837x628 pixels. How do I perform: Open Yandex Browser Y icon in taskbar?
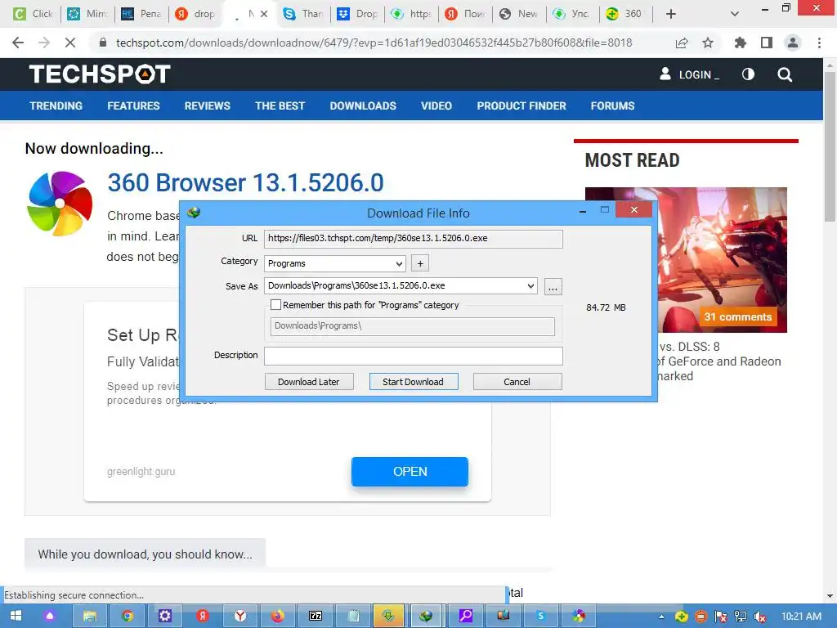pyautogui.click(x=240, y=617)
